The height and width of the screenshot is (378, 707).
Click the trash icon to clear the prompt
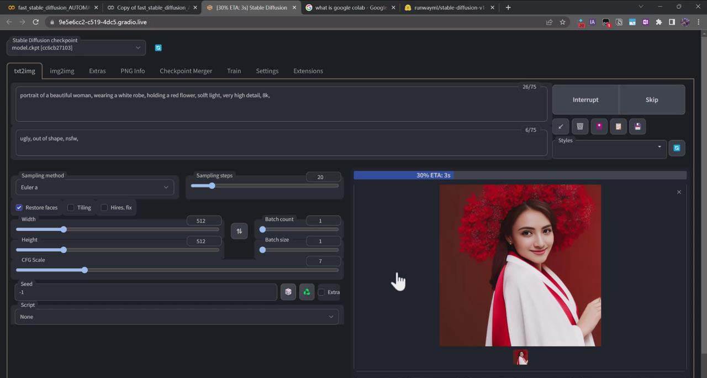point(580,126)
